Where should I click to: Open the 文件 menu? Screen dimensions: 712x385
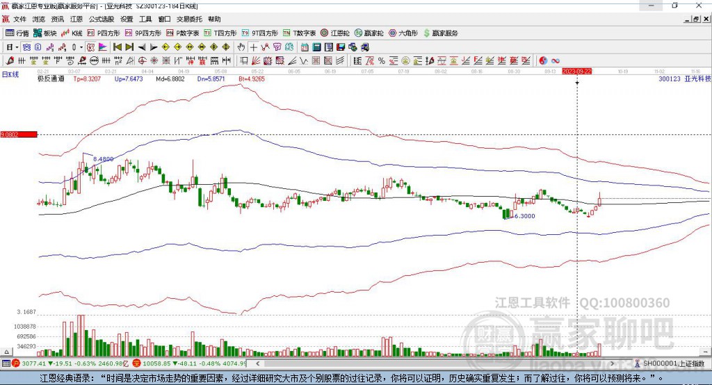pos(19,19)
